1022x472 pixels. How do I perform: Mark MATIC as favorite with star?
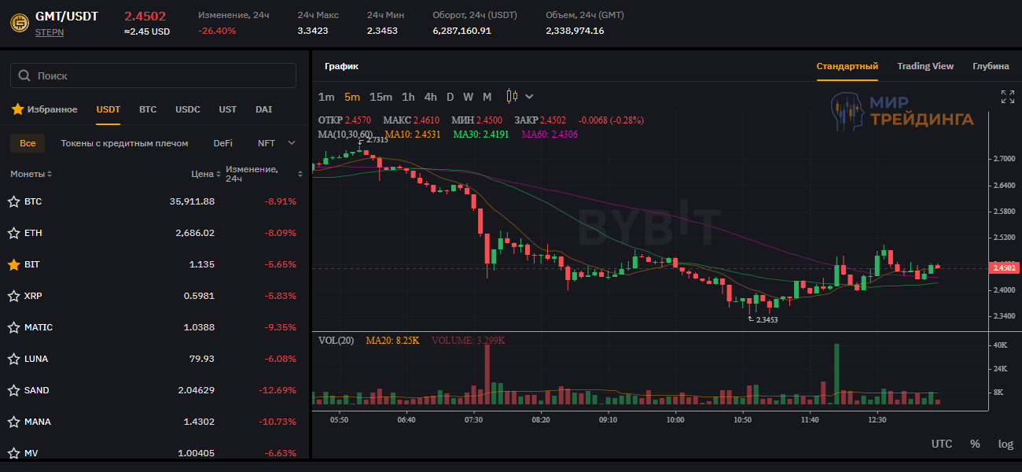(13, 327)
